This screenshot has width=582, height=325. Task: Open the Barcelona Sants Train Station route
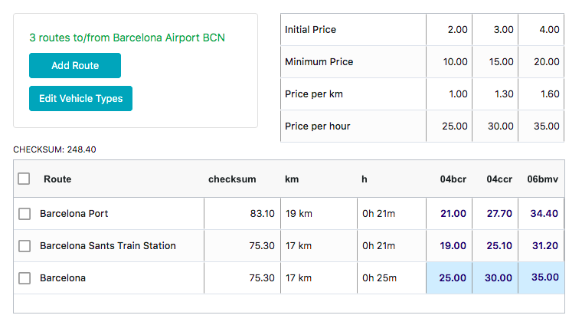pyautogui.click(x=108, y=246)
